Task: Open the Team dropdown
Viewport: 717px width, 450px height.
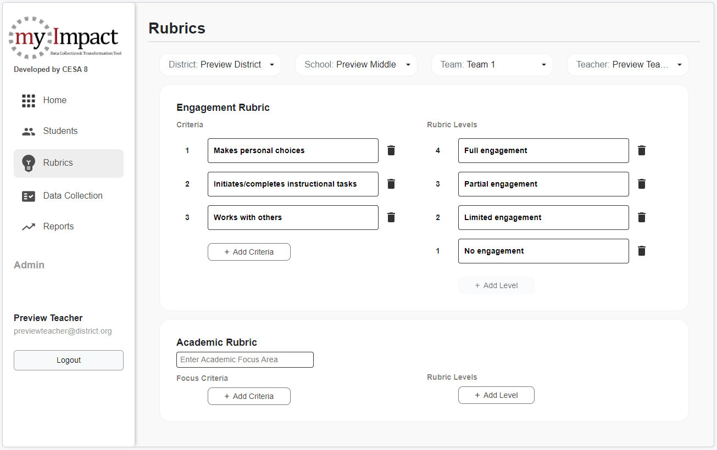Action: click(x=492, y=65)
